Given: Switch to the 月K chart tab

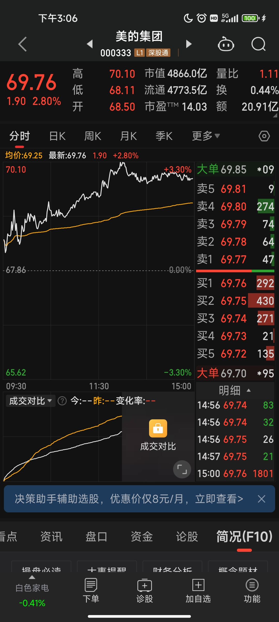Looking at the screenshot, I should click(x=128, y=136).
